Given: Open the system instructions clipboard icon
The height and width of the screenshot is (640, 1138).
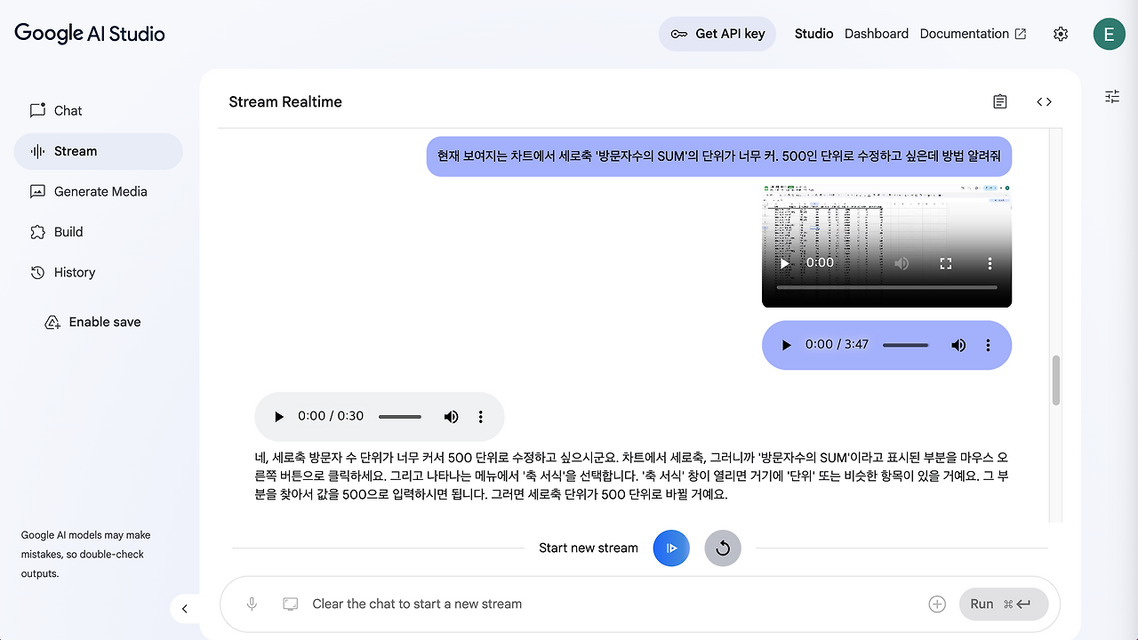Looking at the screenshot, I should (999, 101).
